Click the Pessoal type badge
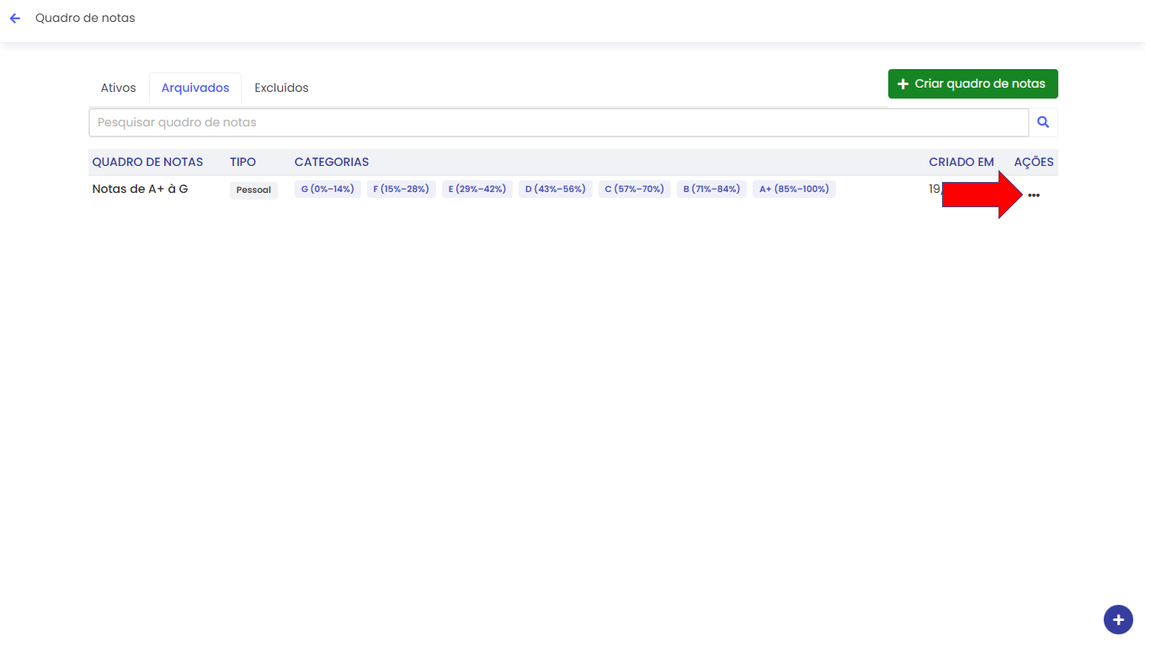This screenshot has height=647, width=1150. pyautogui.click(x=253, y=190)
